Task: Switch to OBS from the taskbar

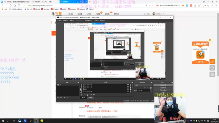Action: (x=36, y=121)
